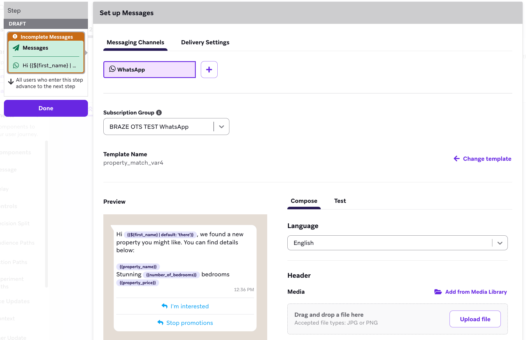Select the Compose tab
526x340 pixels.
304,201
